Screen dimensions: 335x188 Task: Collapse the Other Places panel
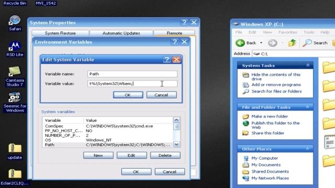click(x=308, y=149)
